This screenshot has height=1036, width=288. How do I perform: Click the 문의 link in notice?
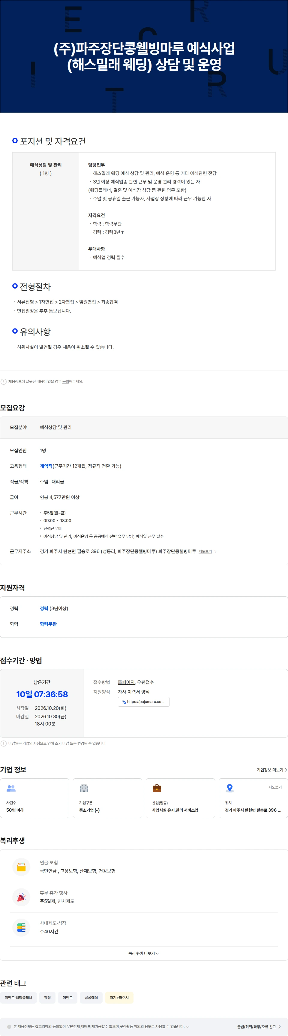coord(65,382)
